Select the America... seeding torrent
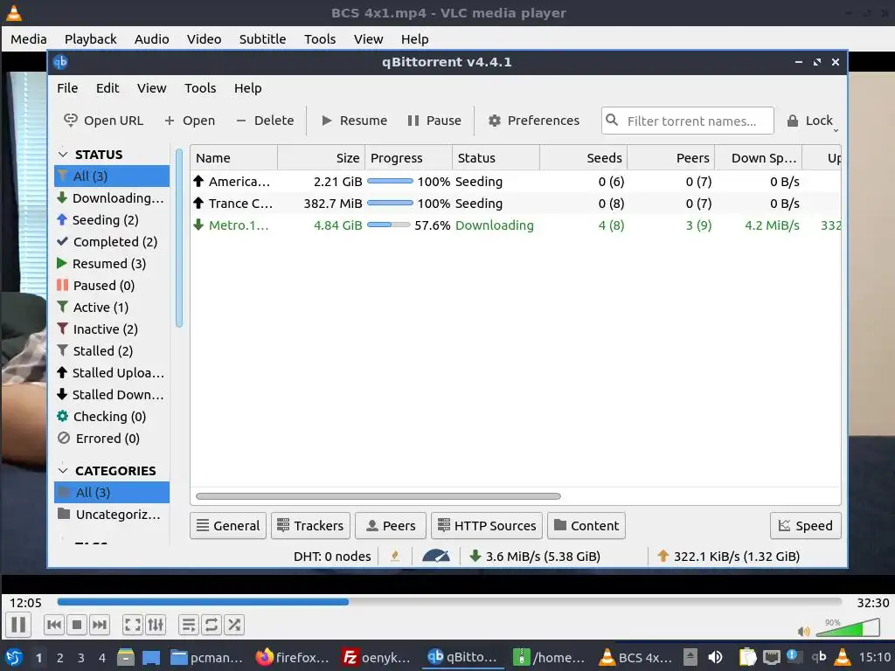 click(x=515, y=182)
